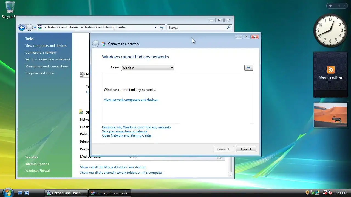Refresh the network list in the dialog

tap(249, 68)
